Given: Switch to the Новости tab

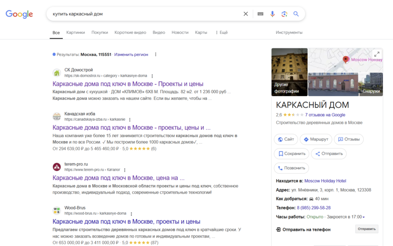Looking at the screenshot, I should click(x=180, y=33).
